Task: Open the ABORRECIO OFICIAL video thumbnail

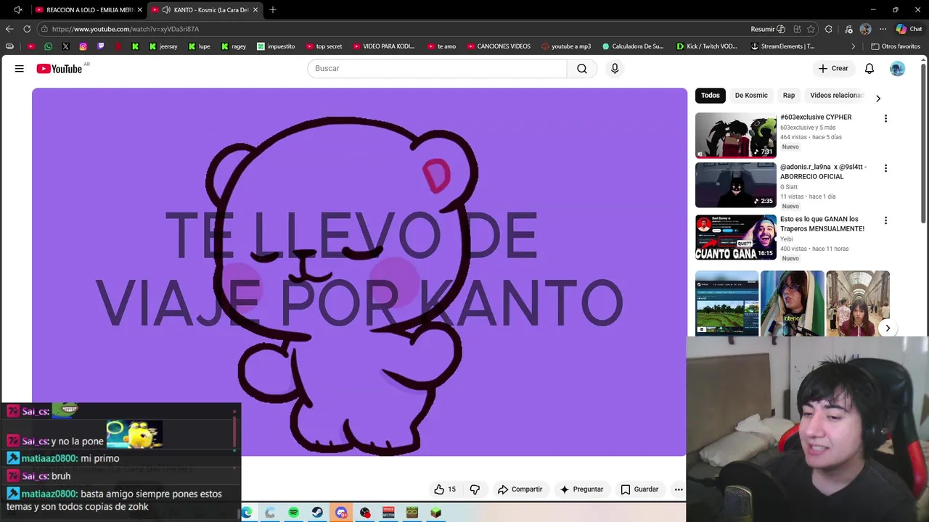Action: point(736,185)
